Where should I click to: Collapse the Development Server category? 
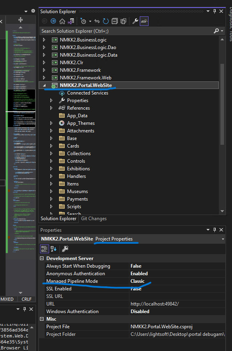coord(42,258)
